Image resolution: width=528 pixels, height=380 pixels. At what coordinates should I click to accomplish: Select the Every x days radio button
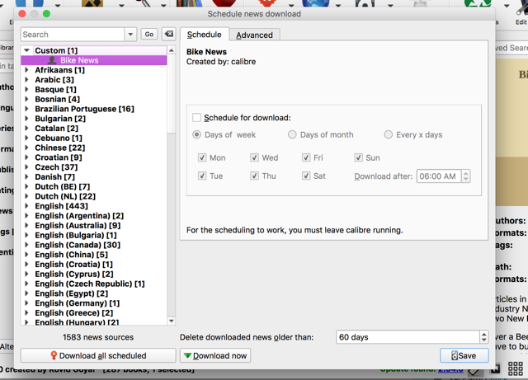click(x=389, y=134)
